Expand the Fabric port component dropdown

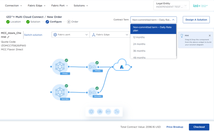point(71,34)
